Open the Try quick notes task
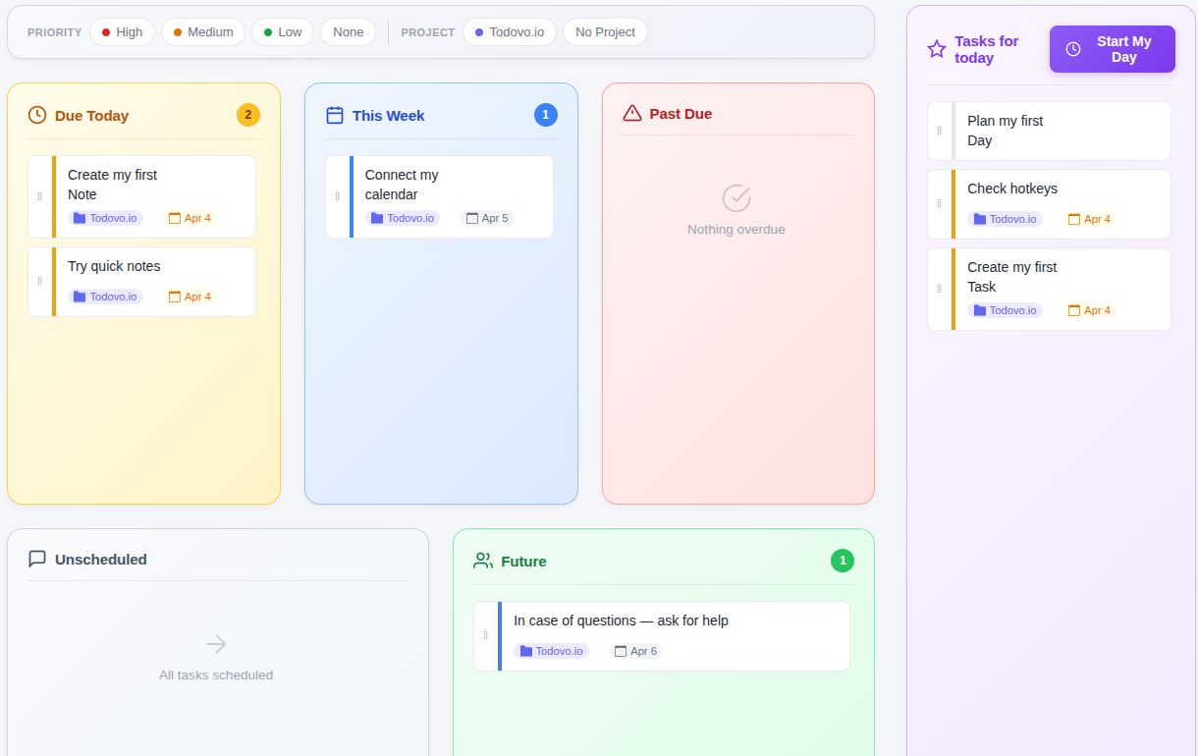 click(x=141, y=282)
